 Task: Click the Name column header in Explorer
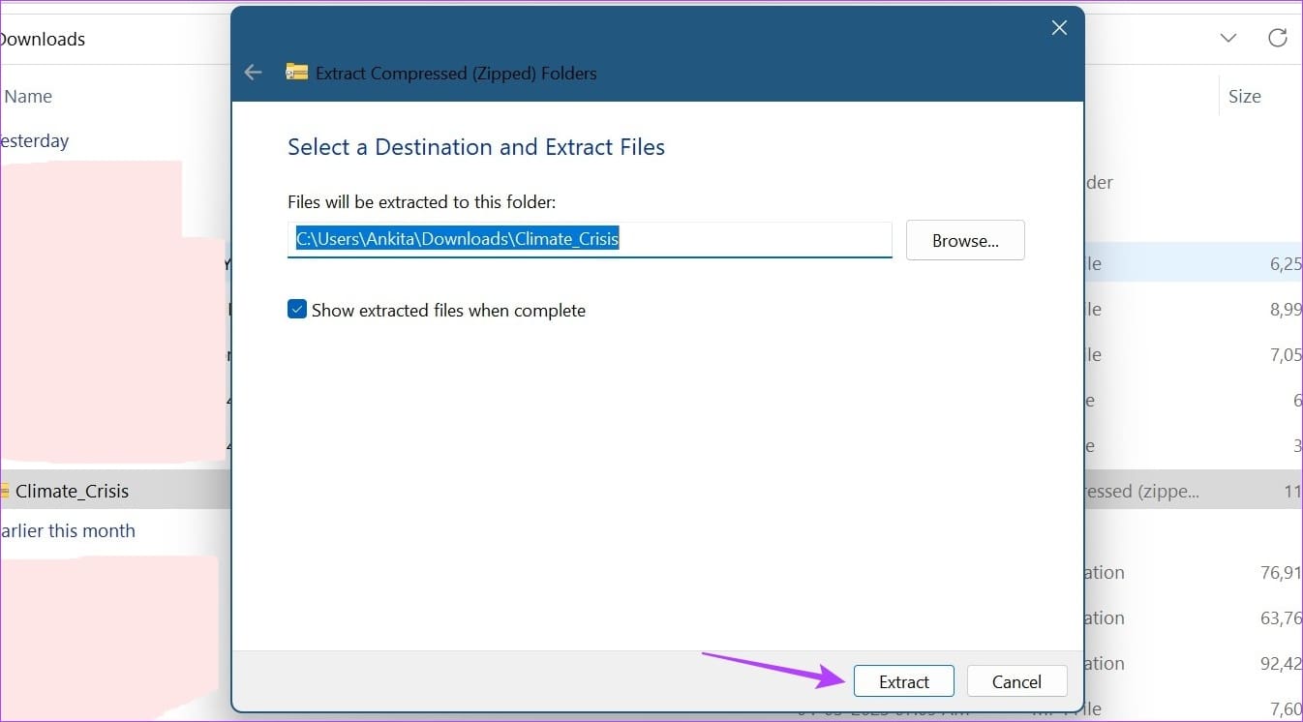[x=28, y=96]
